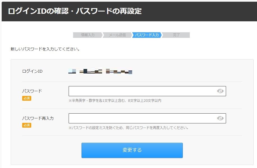Toggle visibility in the パスワード再入力 field
The image size is (257, 168).
[220, 118]
